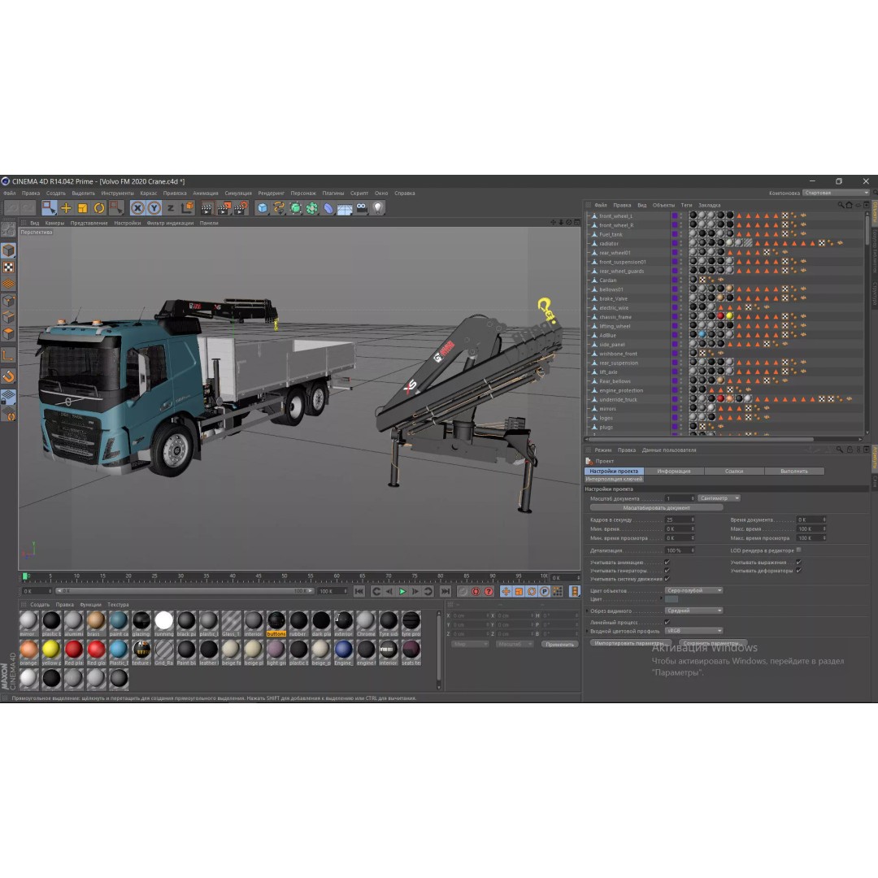Add a Camera from the toolbar

point(362,208)
